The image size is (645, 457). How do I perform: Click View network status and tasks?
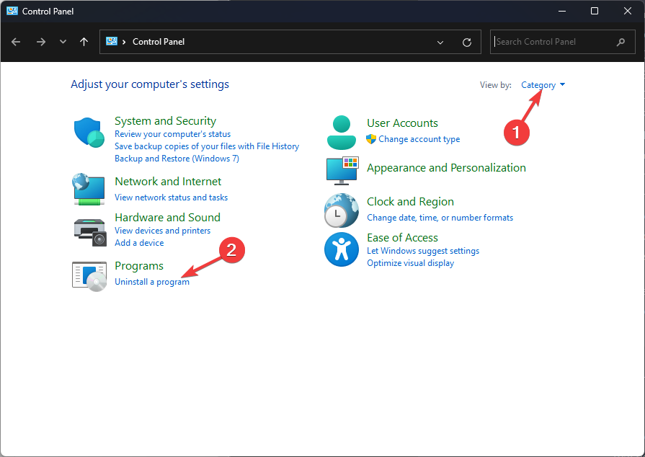pos(171,198)
